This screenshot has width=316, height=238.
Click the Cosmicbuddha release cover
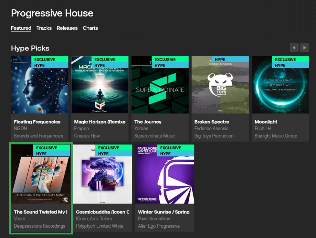[x=102, y=174]
